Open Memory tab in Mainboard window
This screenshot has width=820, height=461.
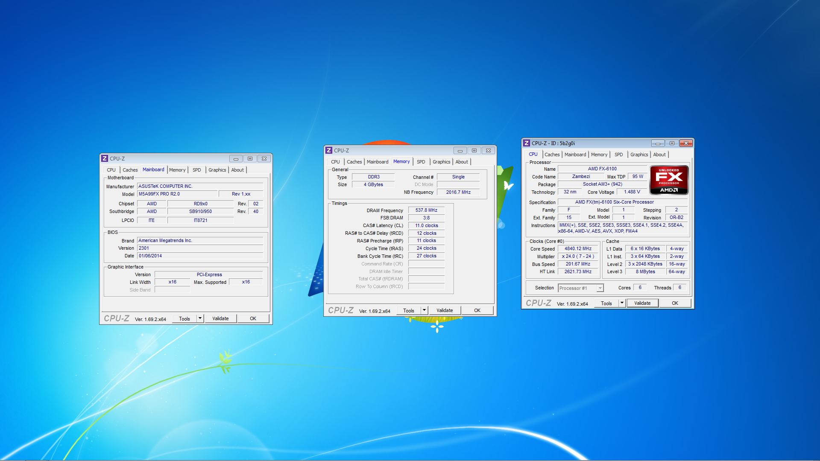click(177, 170)
